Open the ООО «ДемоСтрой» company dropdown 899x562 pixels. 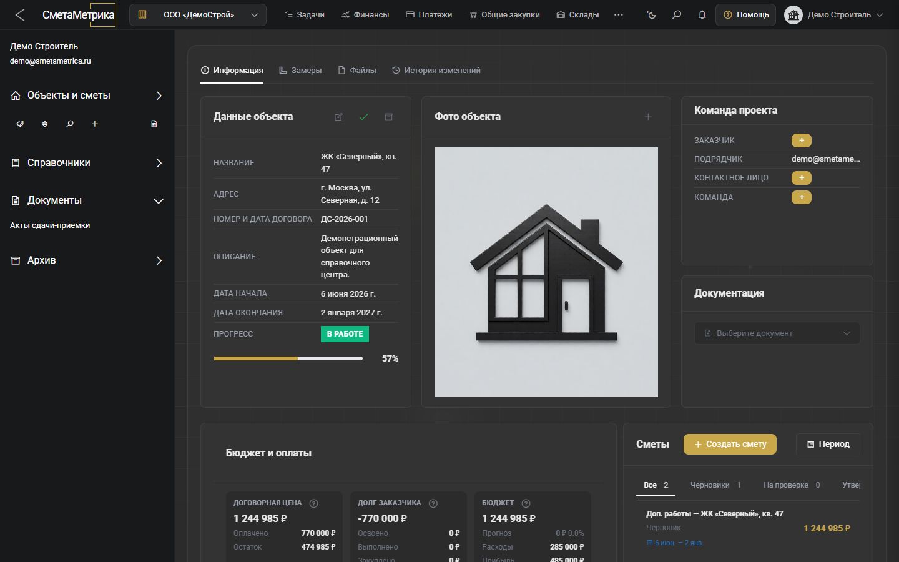198,15
